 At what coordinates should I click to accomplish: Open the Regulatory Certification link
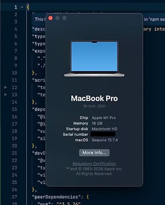94,164
